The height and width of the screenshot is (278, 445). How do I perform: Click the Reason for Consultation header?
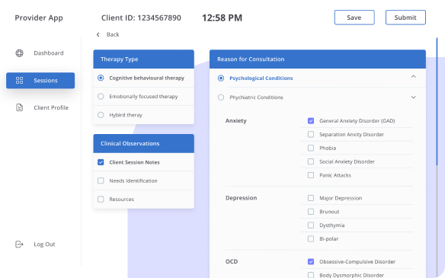pyautogui.click(x=318, y=59)
